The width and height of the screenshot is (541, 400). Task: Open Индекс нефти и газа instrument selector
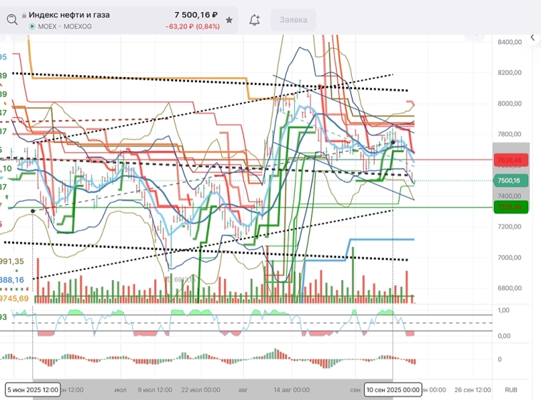[69, 14]
